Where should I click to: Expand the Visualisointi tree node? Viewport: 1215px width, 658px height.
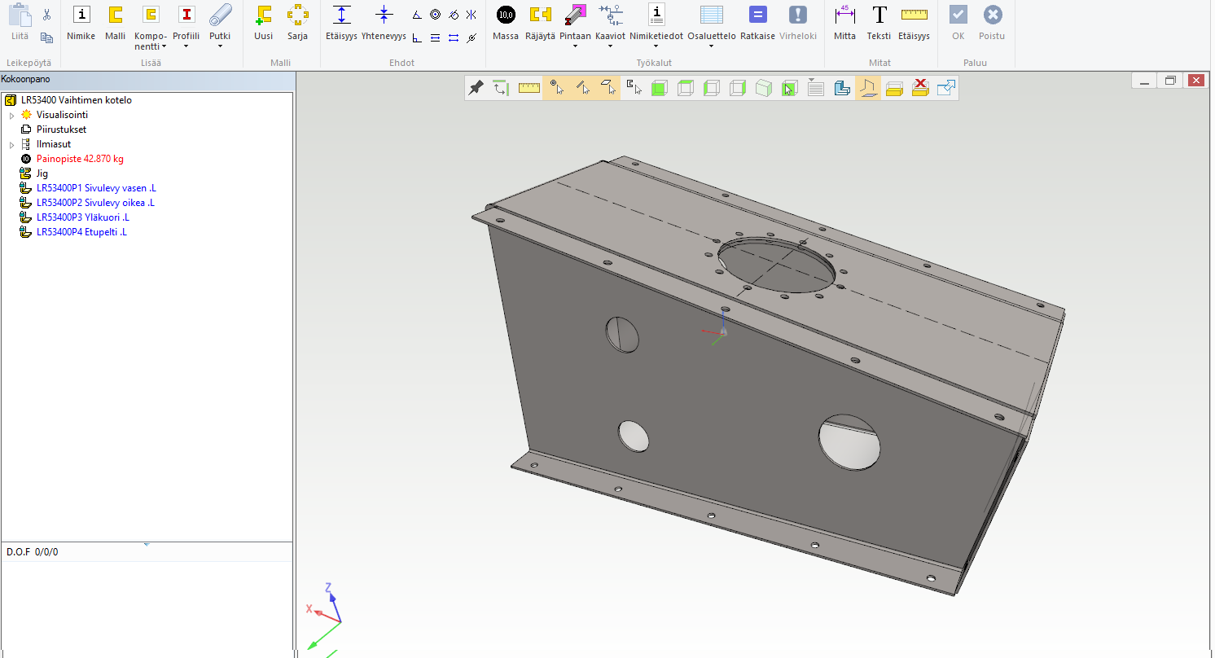[12, 116]
